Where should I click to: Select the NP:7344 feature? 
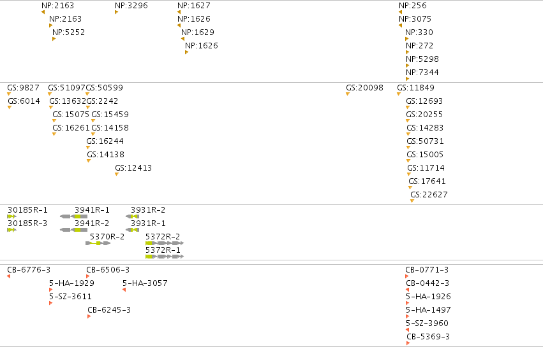pos(407,79)
